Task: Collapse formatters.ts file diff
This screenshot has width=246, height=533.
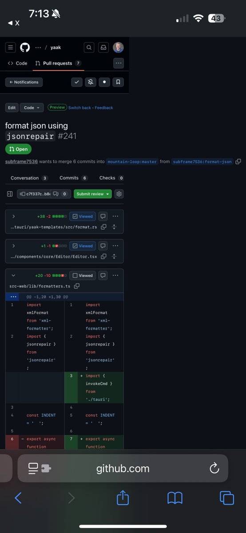Action: [14, 275]
